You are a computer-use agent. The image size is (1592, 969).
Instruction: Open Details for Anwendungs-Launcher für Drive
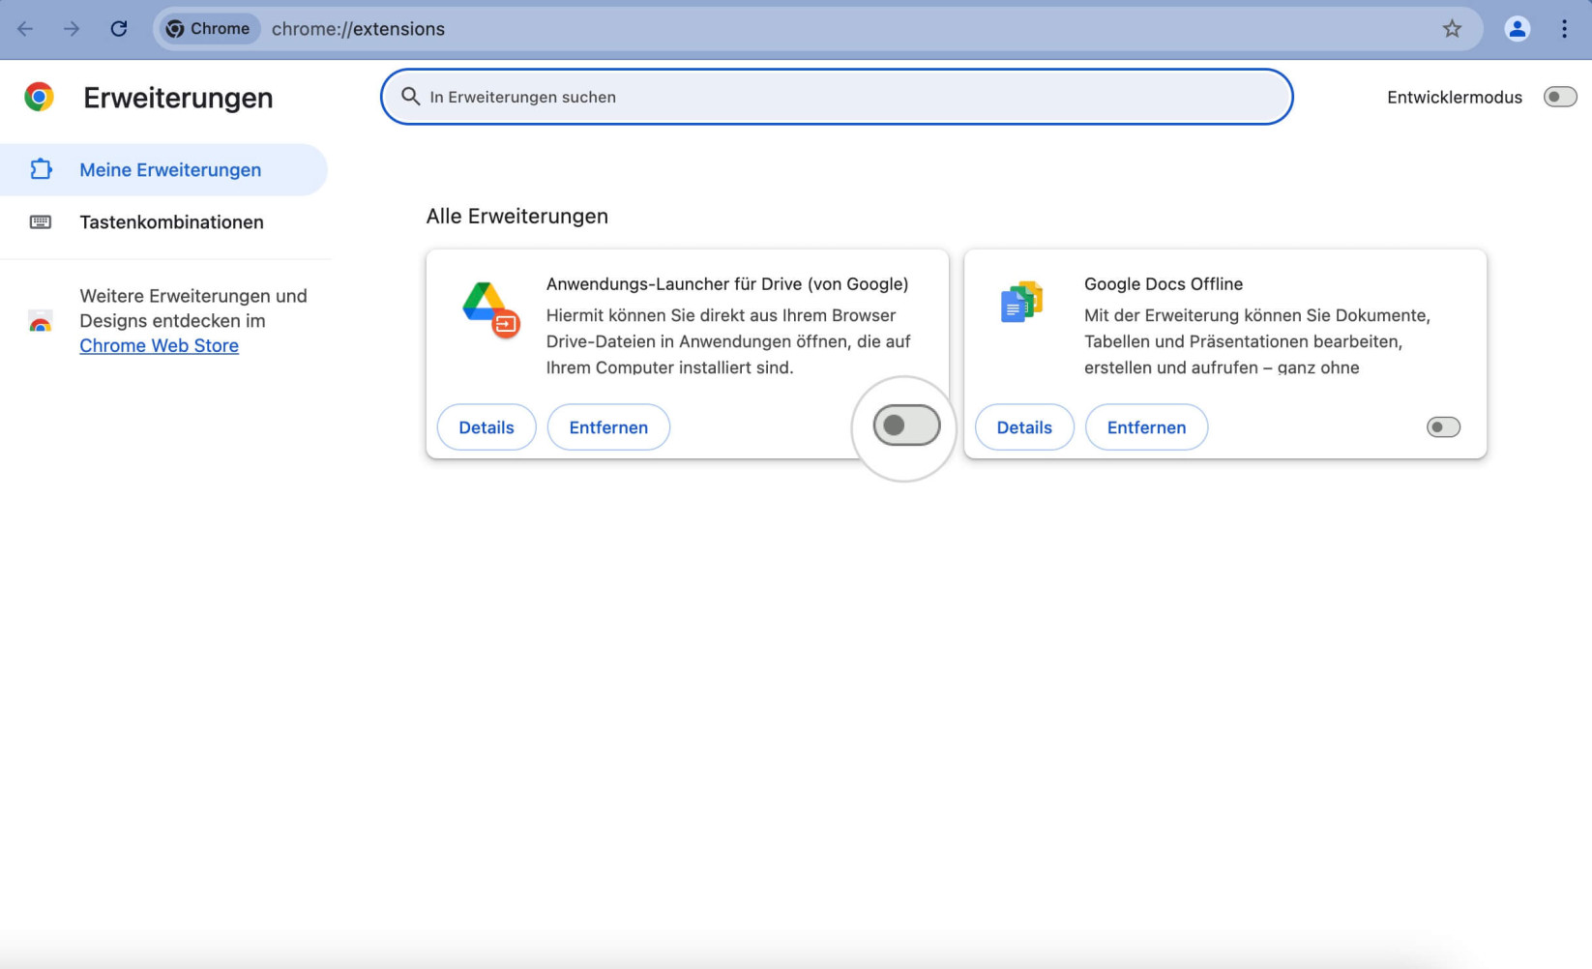pos(486,427)
